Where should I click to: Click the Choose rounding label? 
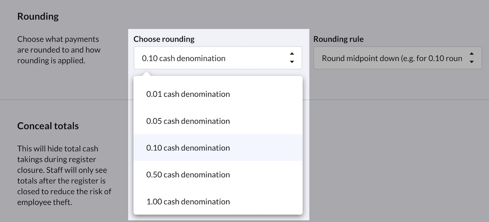point(164,39)
